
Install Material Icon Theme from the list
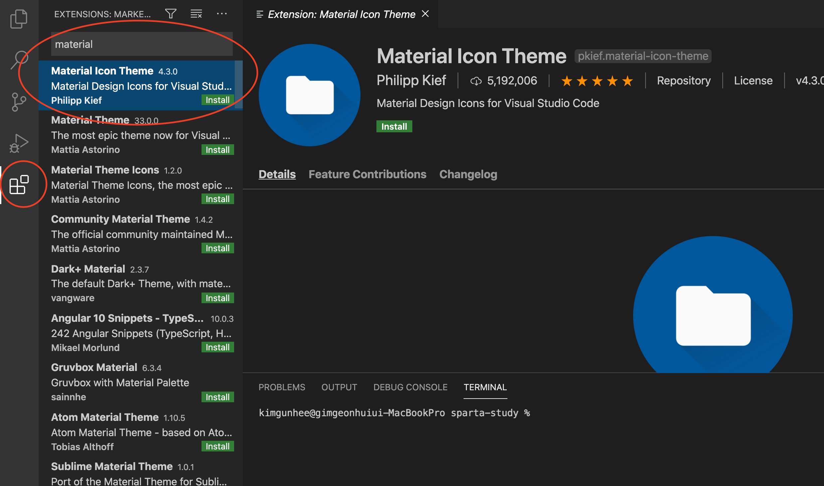click(217, 100)
